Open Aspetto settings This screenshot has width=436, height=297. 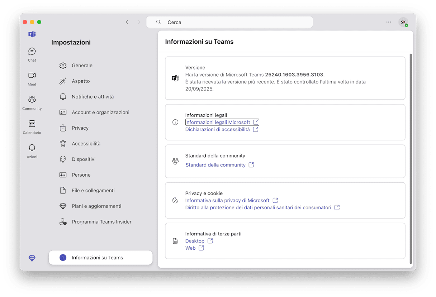coord(81,81)
